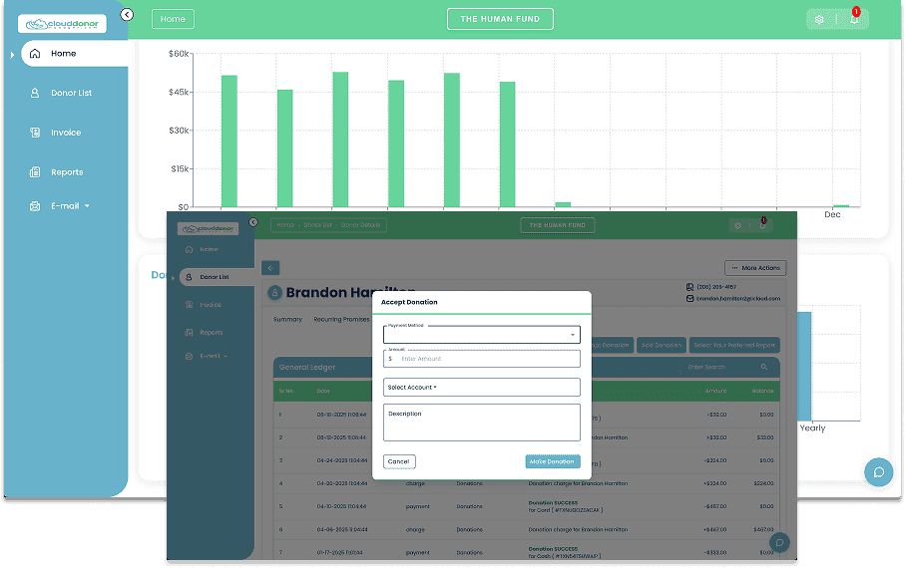905x568 pixels.
Task: Click 'charge' in ledger row 6
Action: tap(415, 530)
